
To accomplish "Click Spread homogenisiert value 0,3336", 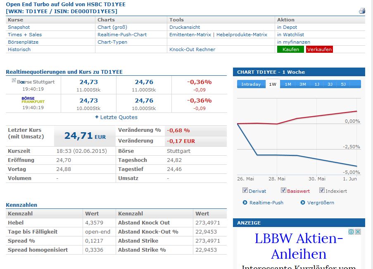I will [x=94, y=250].
